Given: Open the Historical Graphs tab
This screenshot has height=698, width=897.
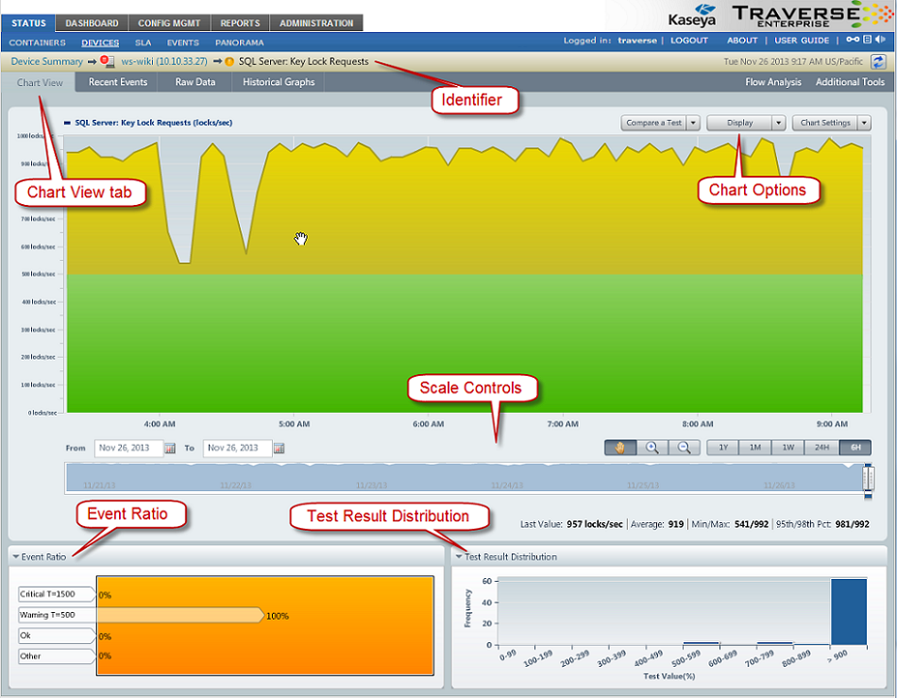Looking at the screenshot, I should [x=279, y=82].
